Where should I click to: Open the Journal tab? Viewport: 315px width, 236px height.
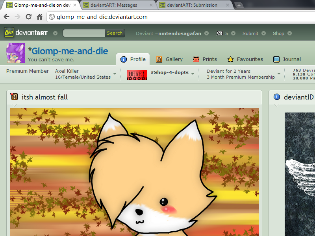click(x=287, y=59)
